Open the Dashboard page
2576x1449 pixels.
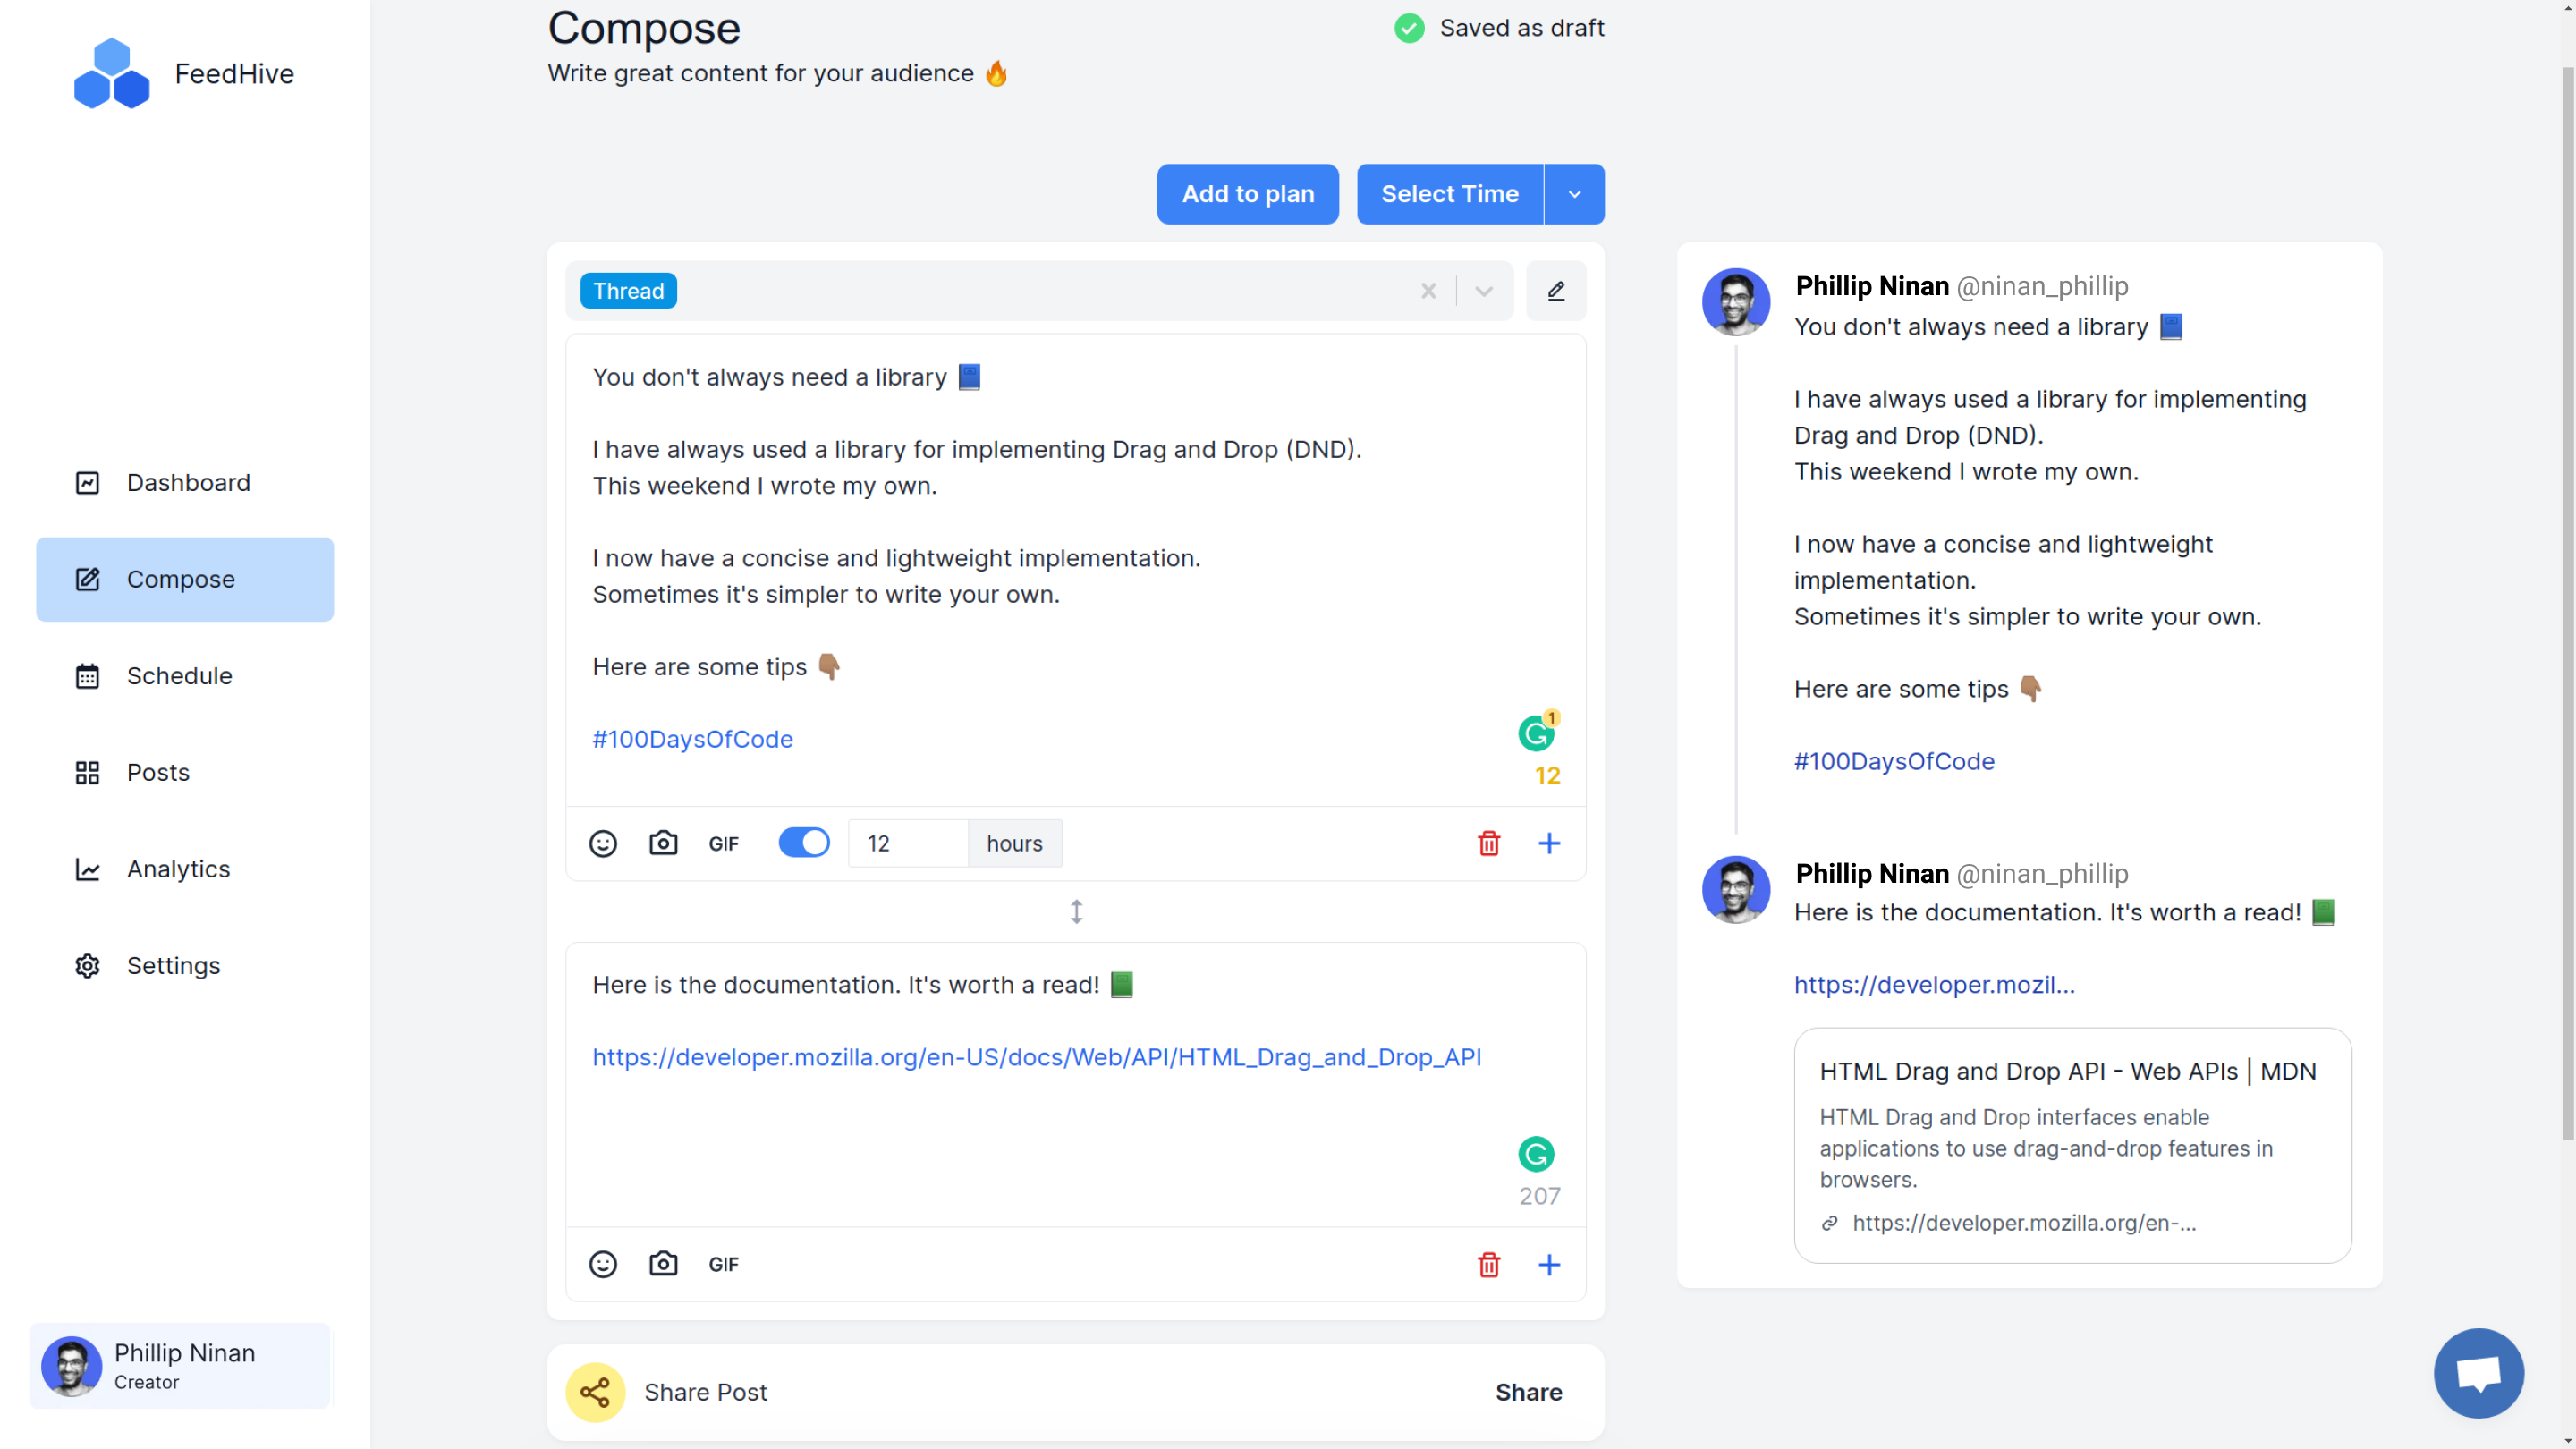pos(185,483)
